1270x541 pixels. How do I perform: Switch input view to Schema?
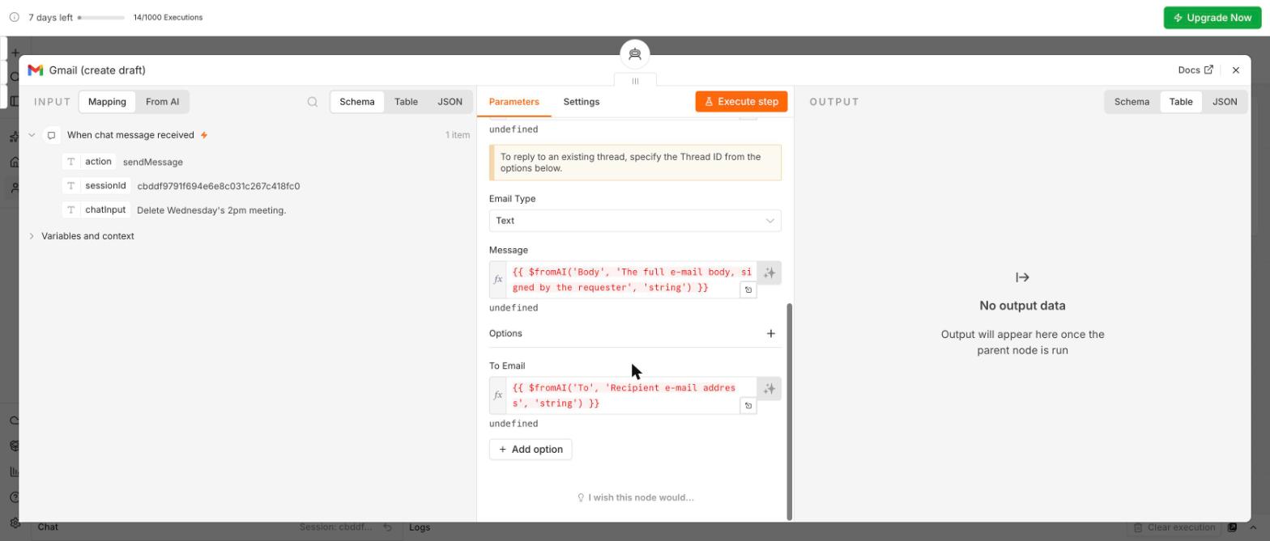click(x=357, y=102)
